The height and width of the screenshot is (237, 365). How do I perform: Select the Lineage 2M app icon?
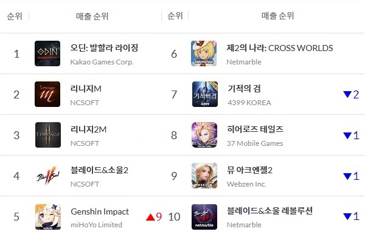(48, 135)
